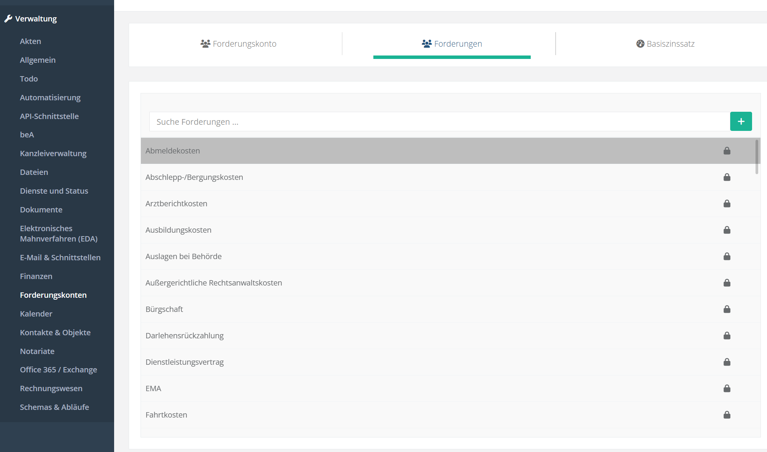Image resolution: width=767 pixels, height=452 pixels.
Task: Click the Verwaltung wrench icon
Action: coord(8,19)
